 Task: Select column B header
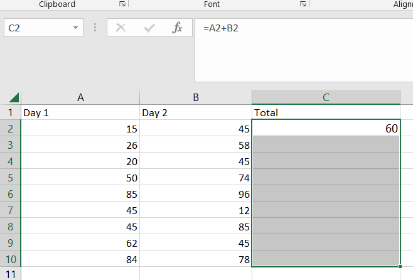(196, 97)
